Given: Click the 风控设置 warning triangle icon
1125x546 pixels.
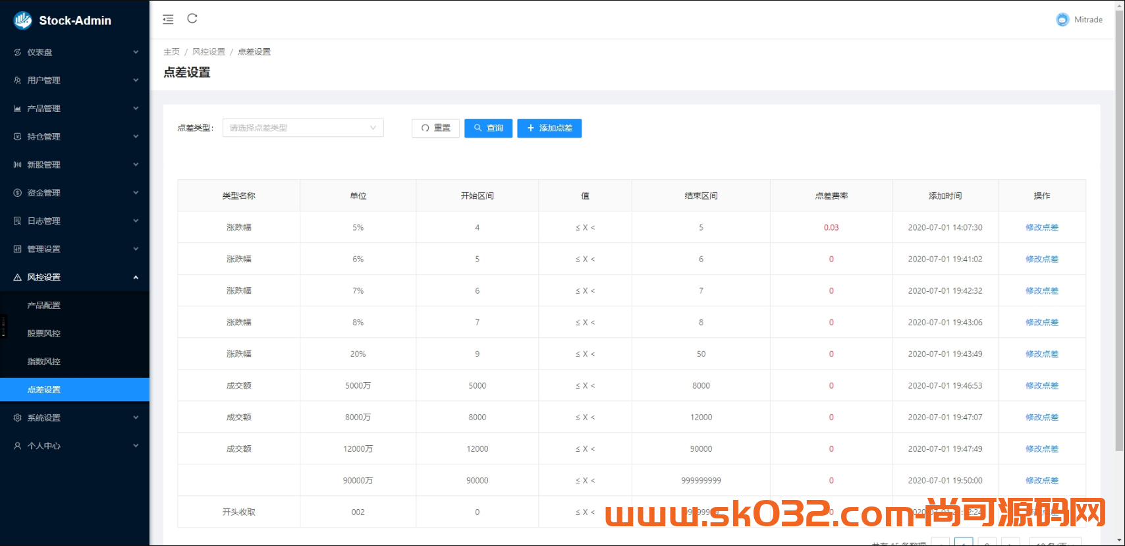Looking at the screenshot, I should point(17,277).
